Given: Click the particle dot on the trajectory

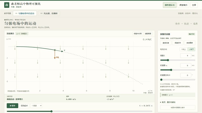Looking at the screenshot, I should click(55, 50).
